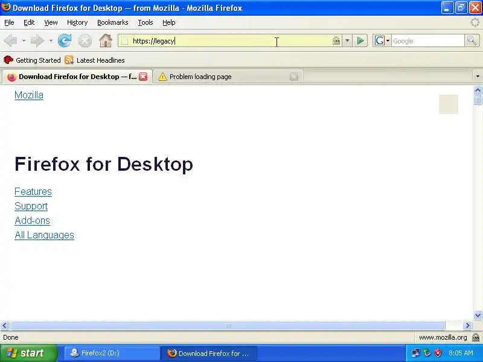Screen dimensions: 483x362
Task: Click the vertical scrollbar thumb
Action: 478,100
